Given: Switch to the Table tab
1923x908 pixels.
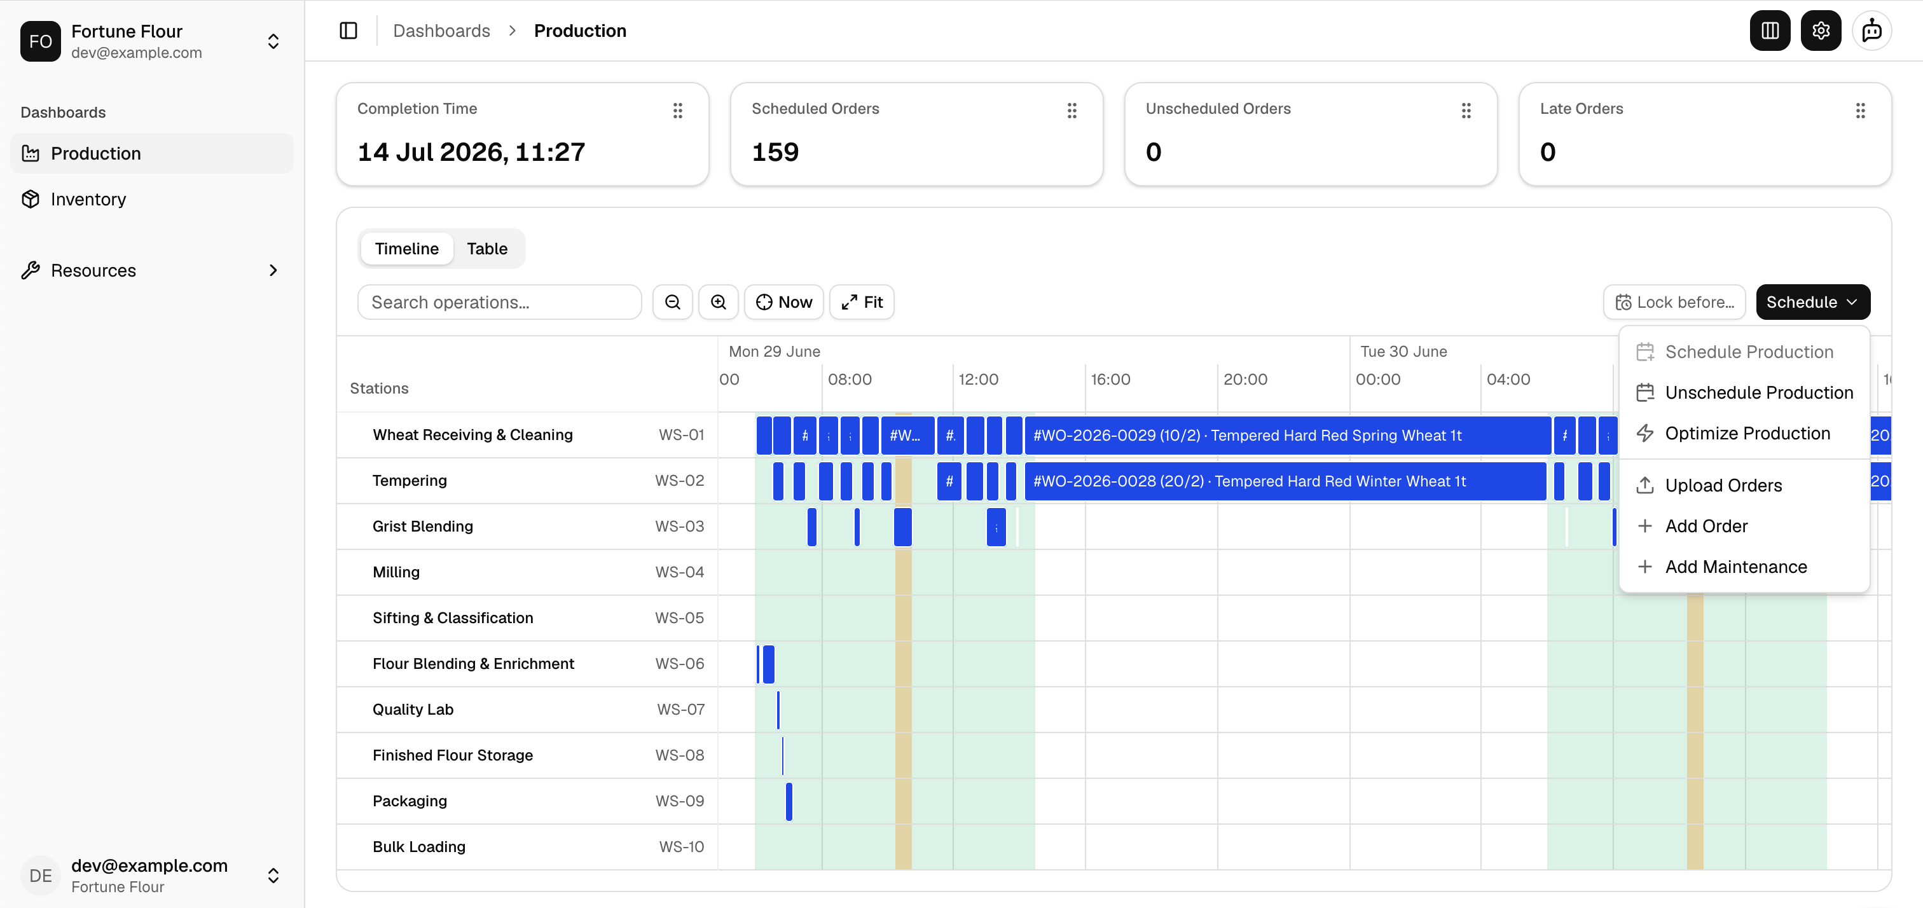Looking at the screenshot, I should (x=486, y=249).
